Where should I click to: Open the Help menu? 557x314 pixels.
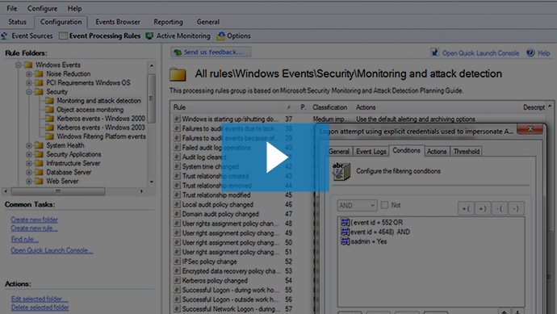(x=74, y=8)
